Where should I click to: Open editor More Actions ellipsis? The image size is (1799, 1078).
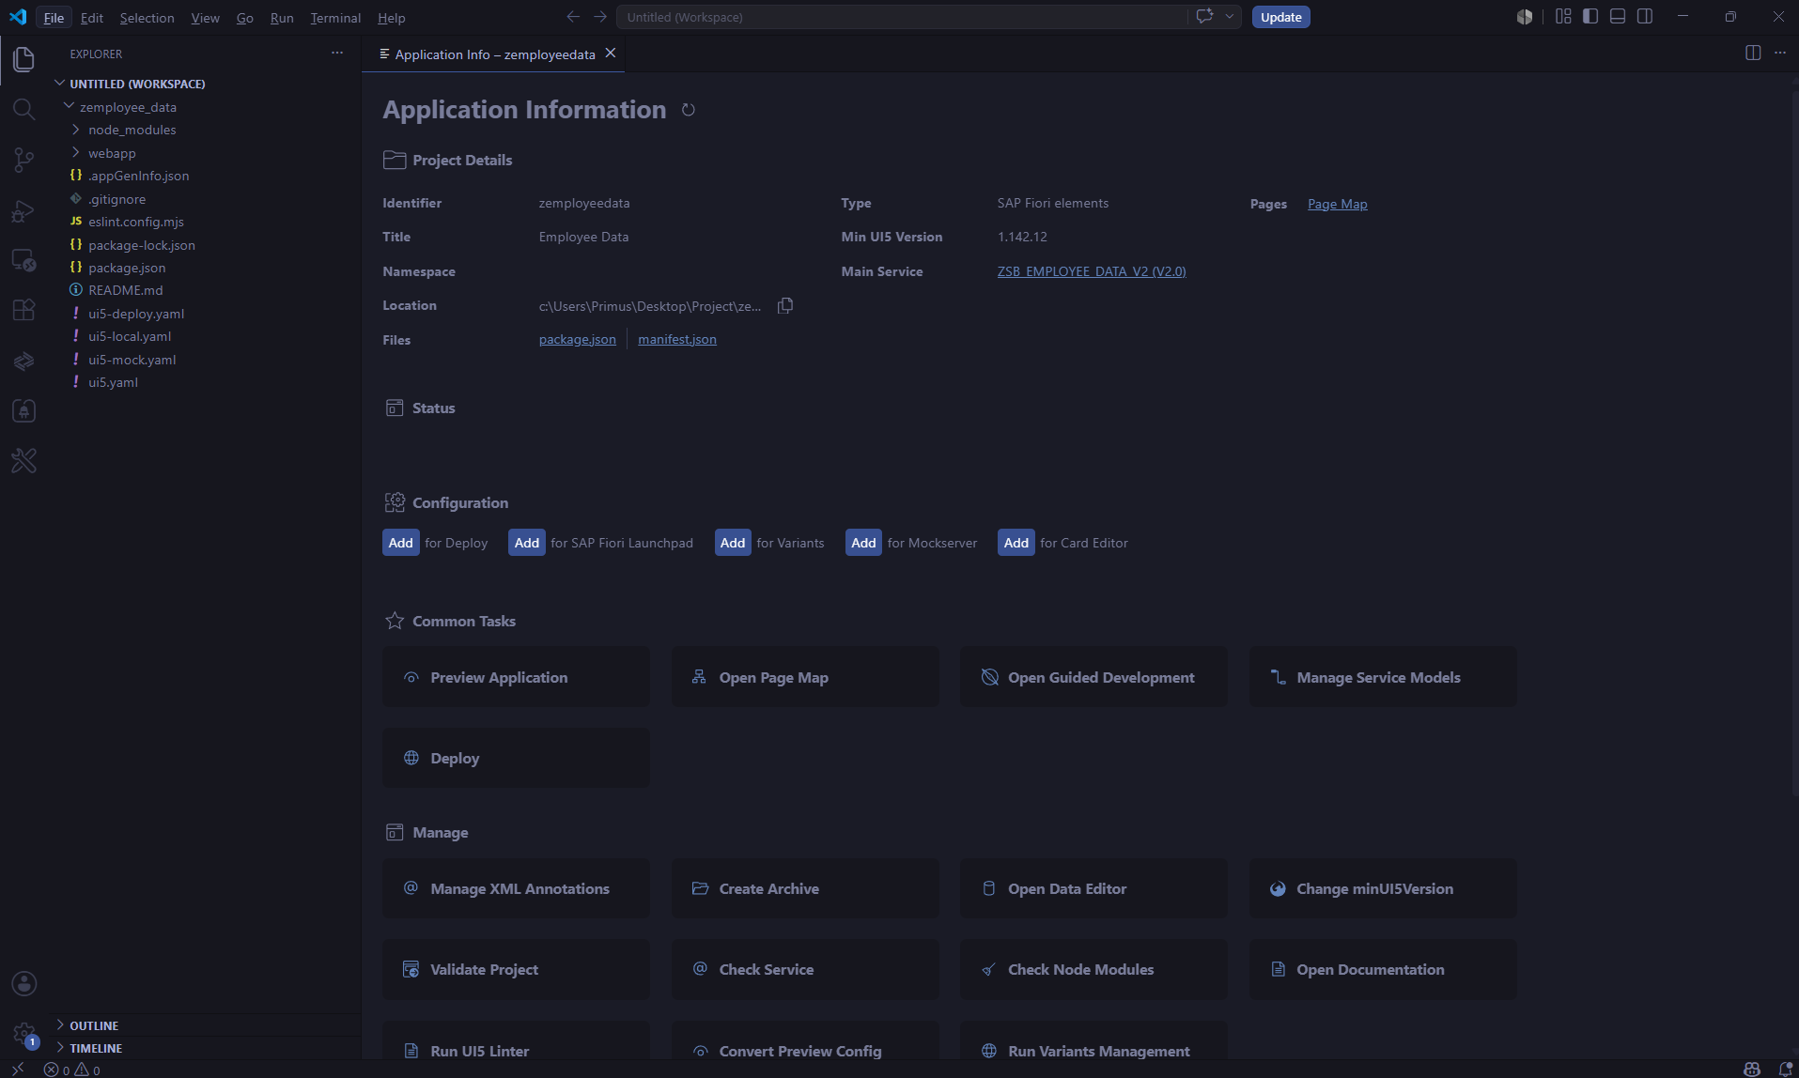1780,54
